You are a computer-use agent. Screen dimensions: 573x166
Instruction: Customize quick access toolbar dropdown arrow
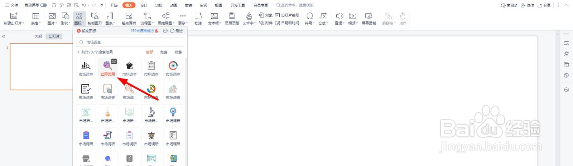tap(102, 5)
